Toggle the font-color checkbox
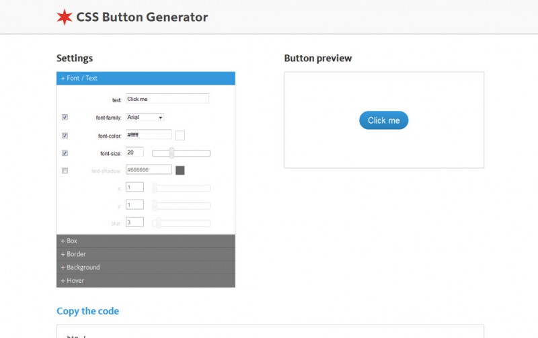Screen dimensions: 538x338 click(65, 135)
